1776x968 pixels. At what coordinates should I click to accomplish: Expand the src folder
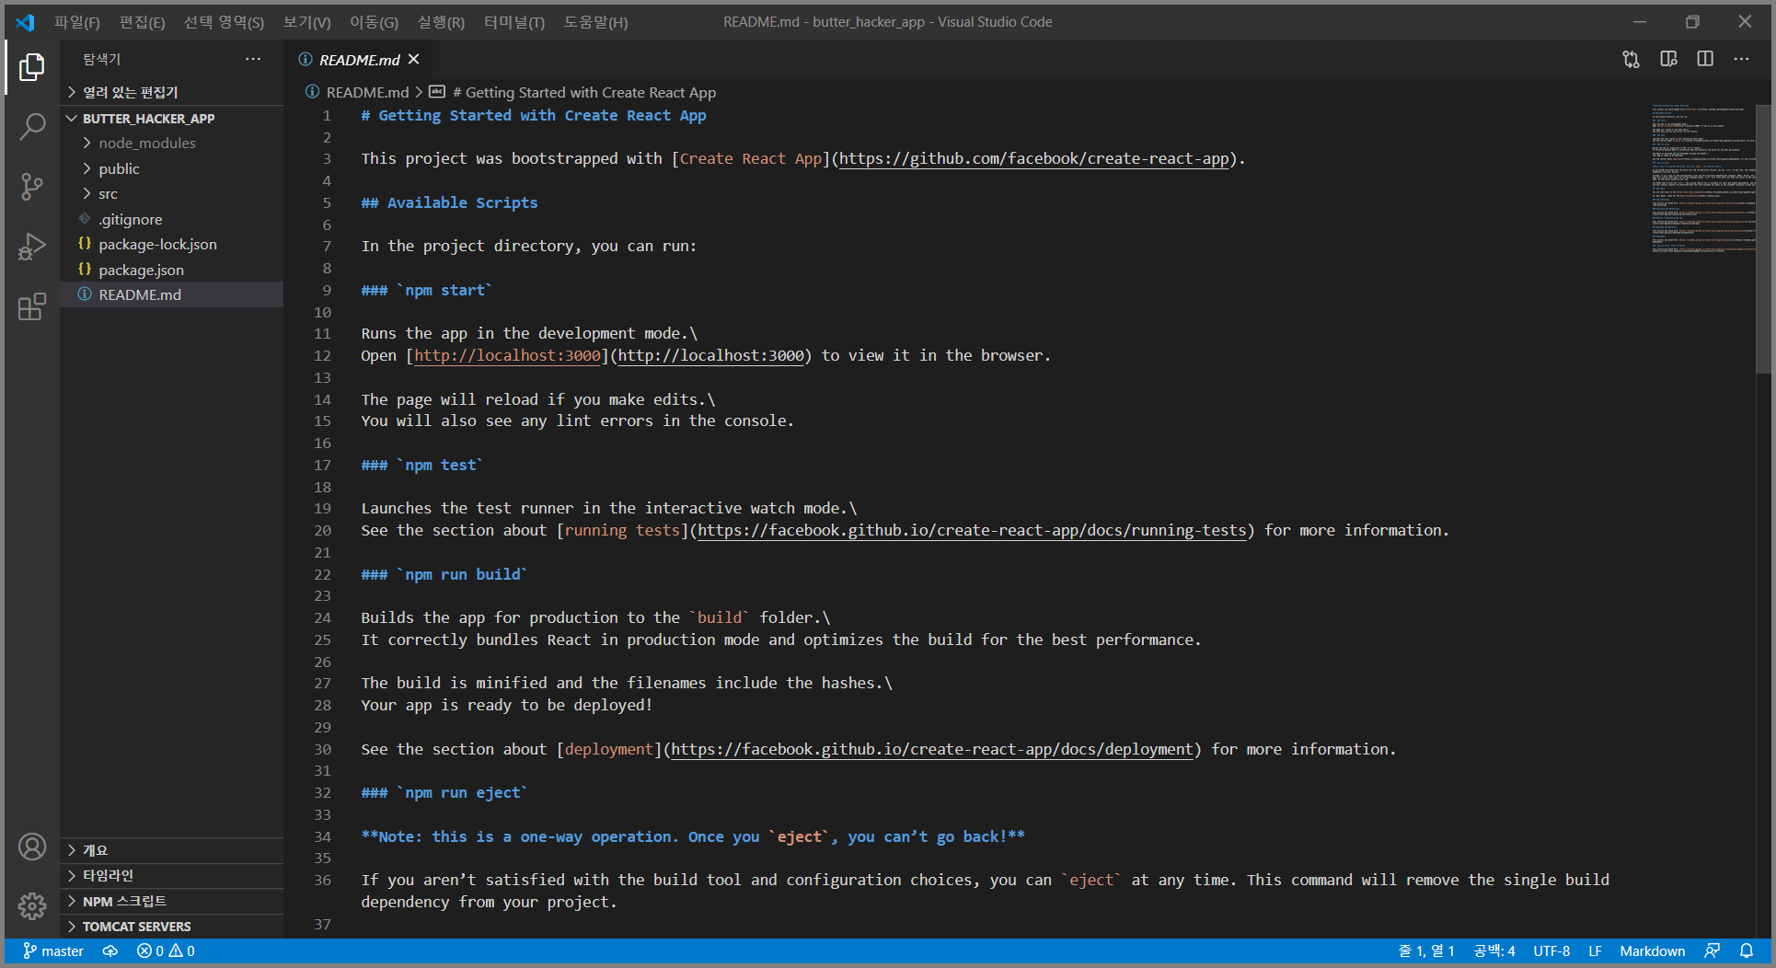(x=172, y=194)
